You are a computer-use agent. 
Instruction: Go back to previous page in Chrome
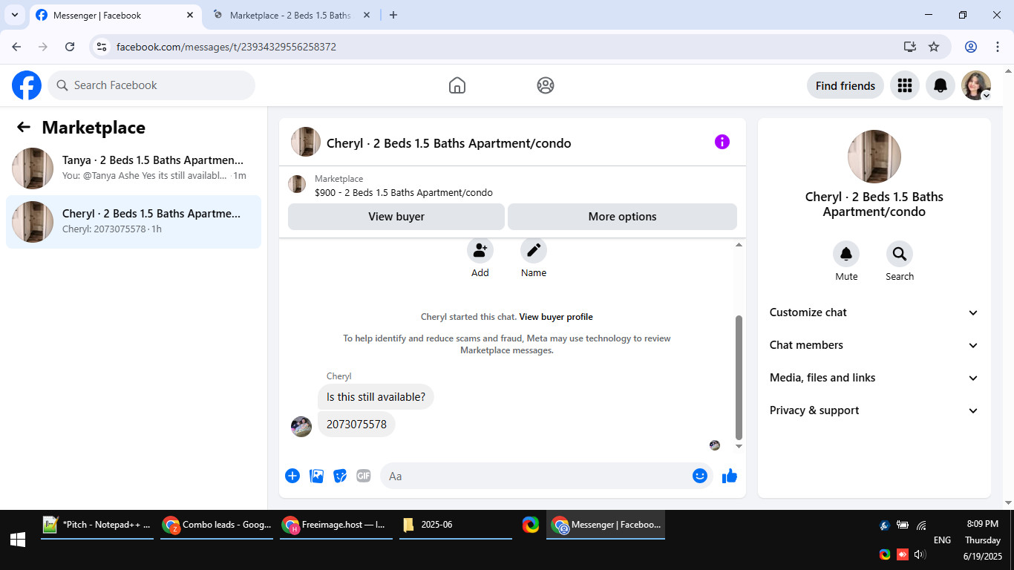[x=16, y=47]
